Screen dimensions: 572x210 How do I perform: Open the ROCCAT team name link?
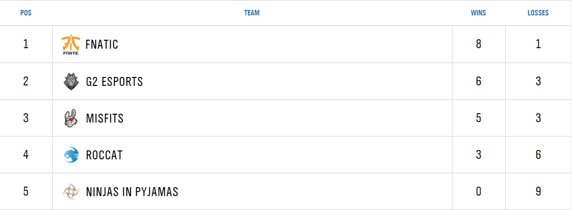tap(104, 155)
